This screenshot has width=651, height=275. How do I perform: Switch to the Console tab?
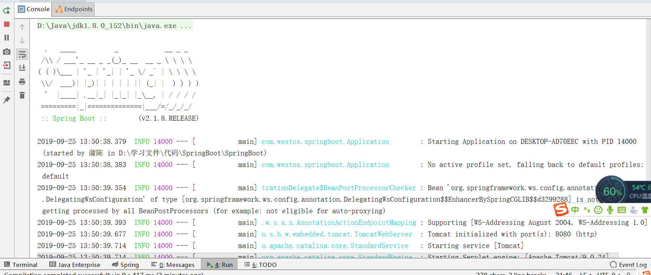click(x=34, y=9)
